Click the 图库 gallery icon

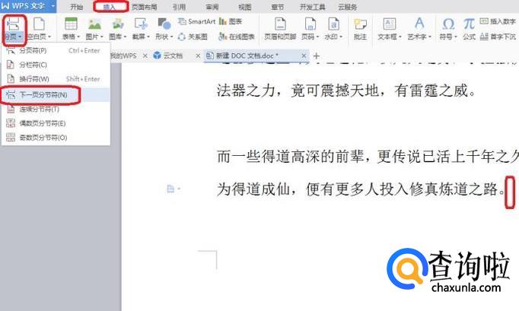point(118,24)
